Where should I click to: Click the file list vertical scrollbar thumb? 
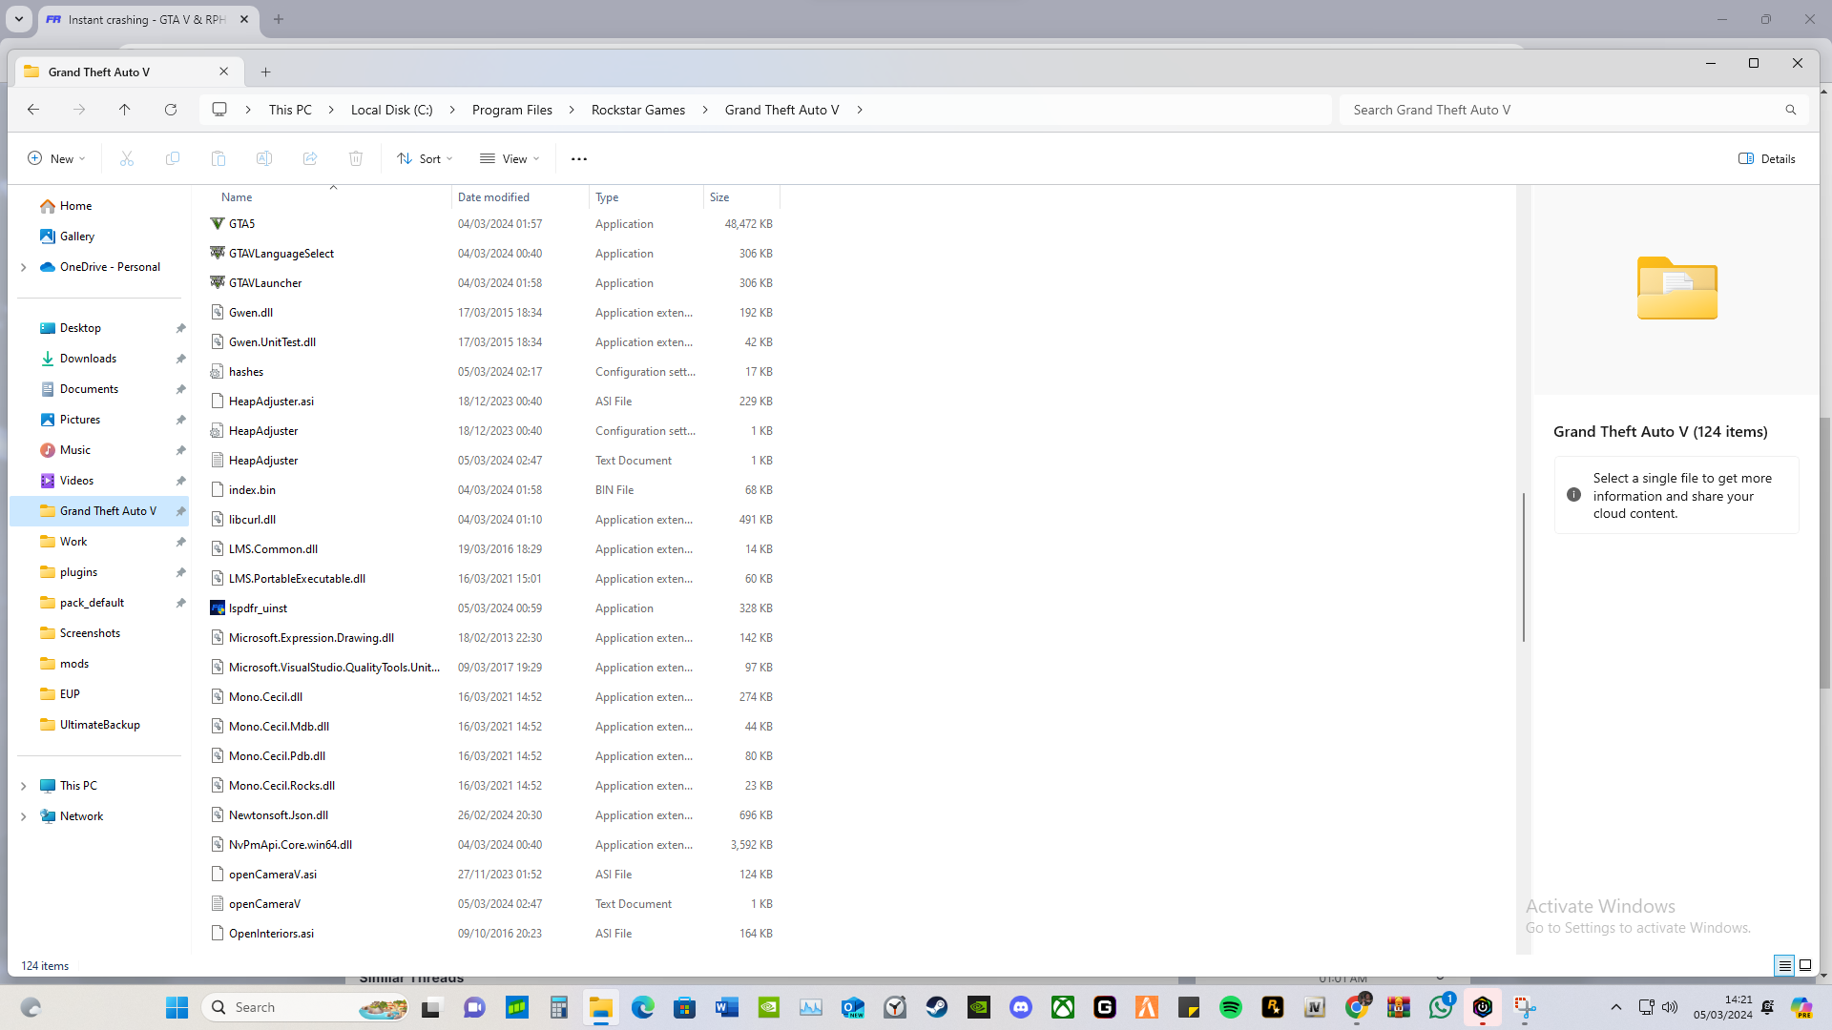click(1523, 567)
